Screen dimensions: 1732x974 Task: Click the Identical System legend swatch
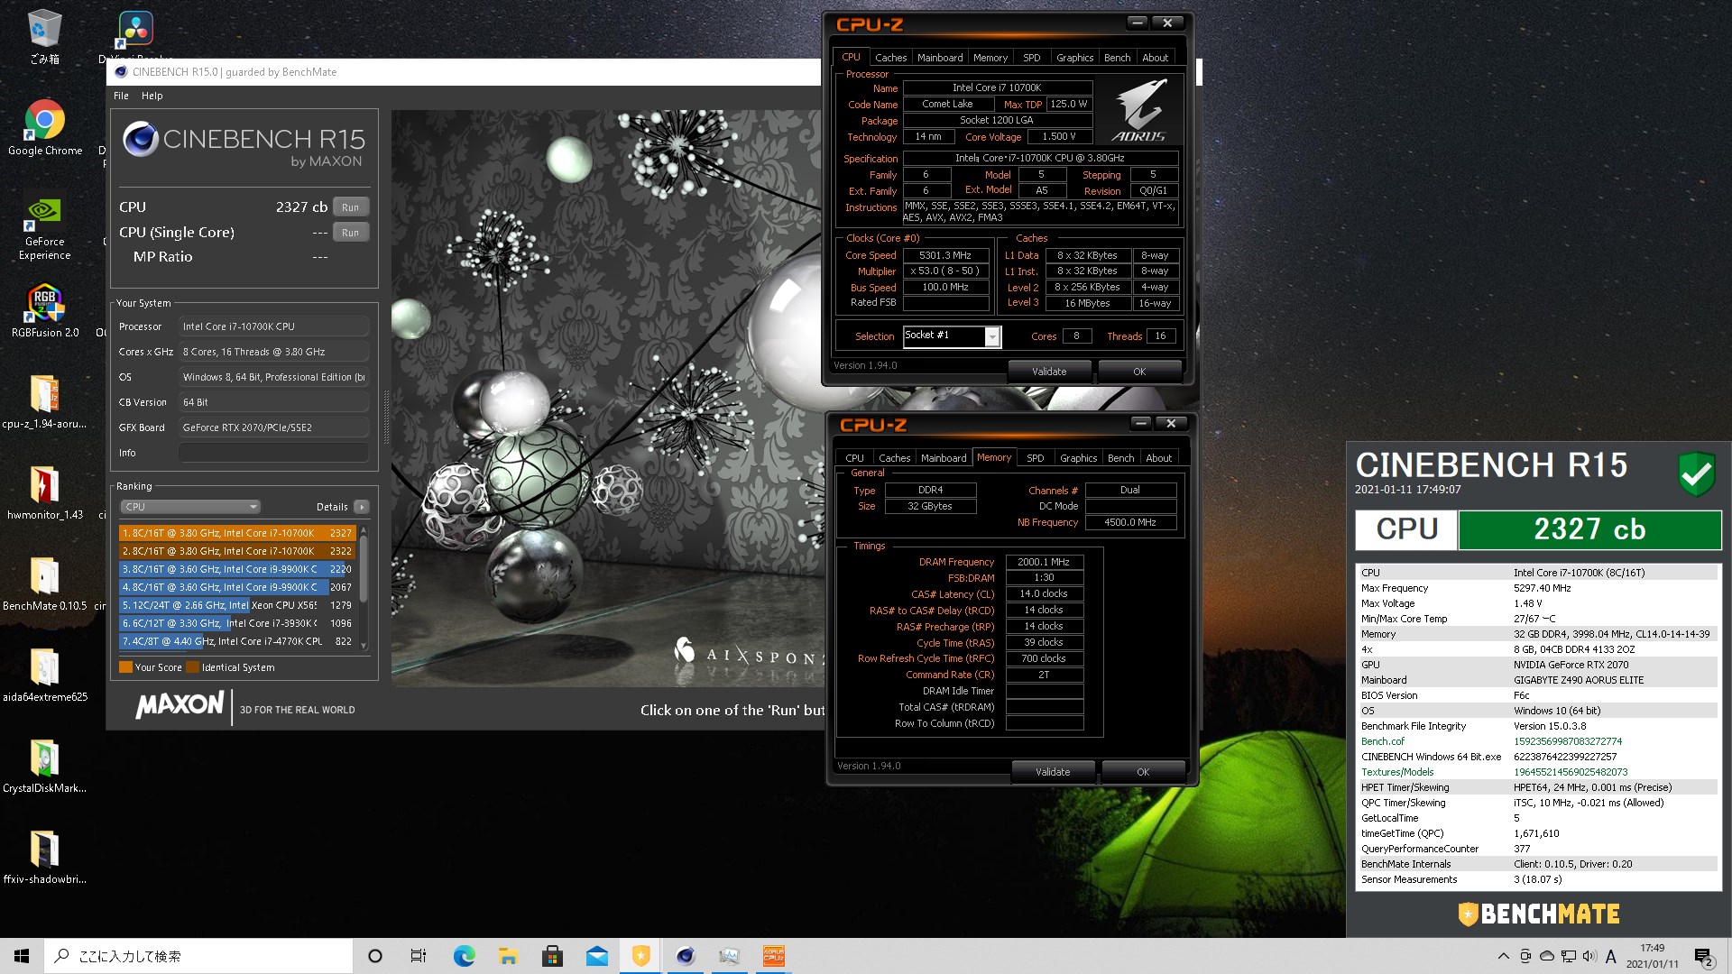pyautogui.click(x=192, y=667)
